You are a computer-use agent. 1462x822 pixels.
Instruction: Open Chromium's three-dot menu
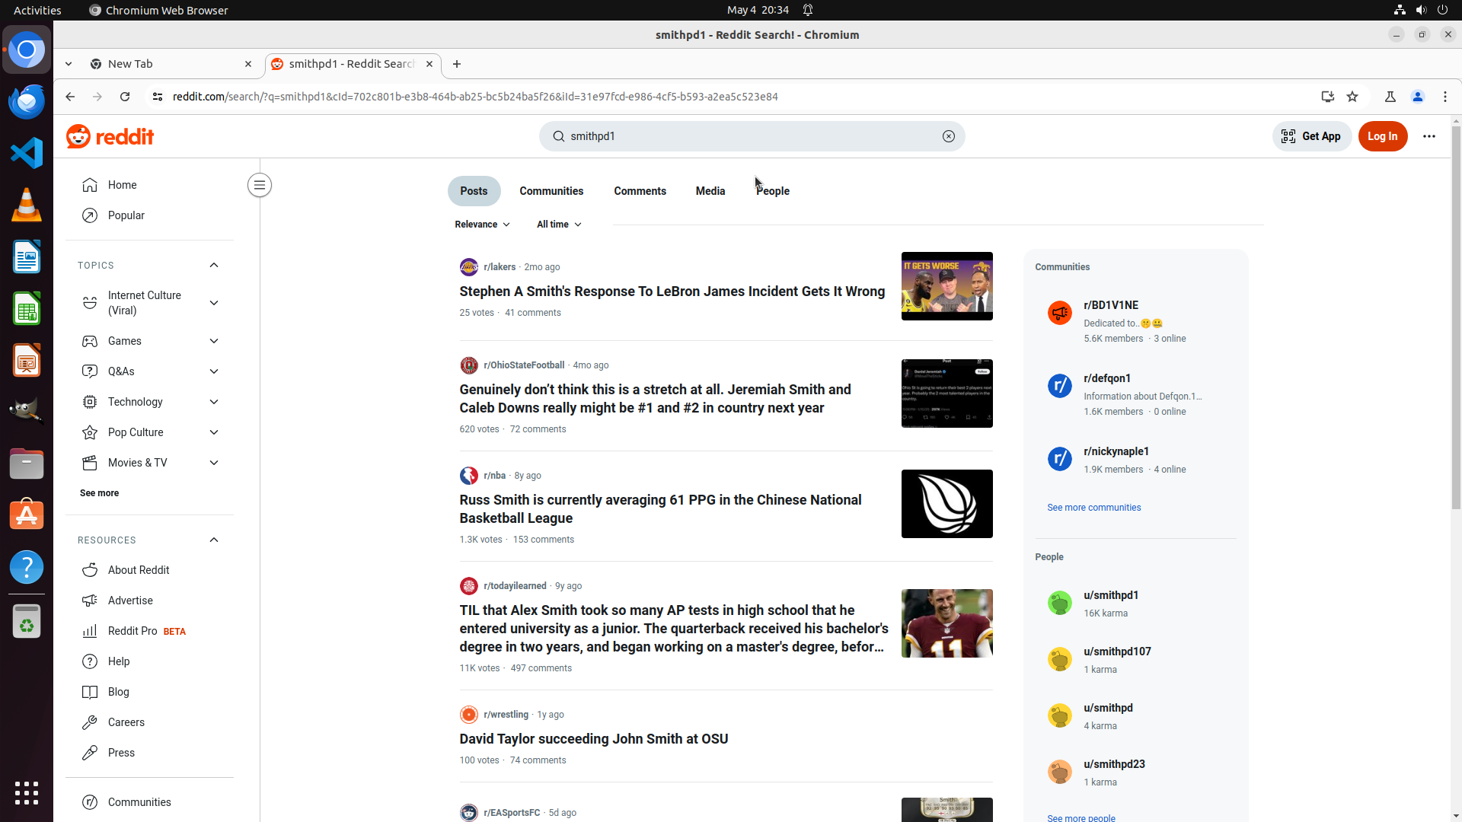coord(1444,97)
